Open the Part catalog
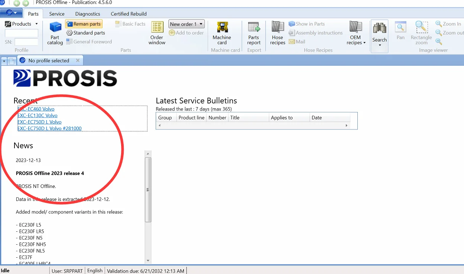Image resolution: width=464 pixels, height=274 pixels. [55, 33]
